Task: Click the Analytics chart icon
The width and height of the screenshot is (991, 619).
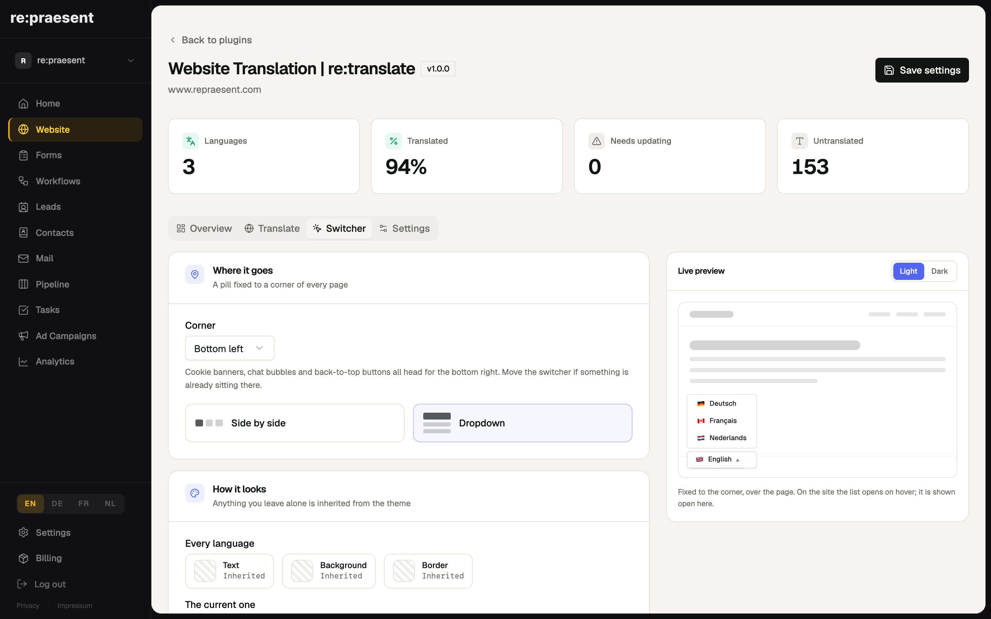Action: (x=23, y=361)
